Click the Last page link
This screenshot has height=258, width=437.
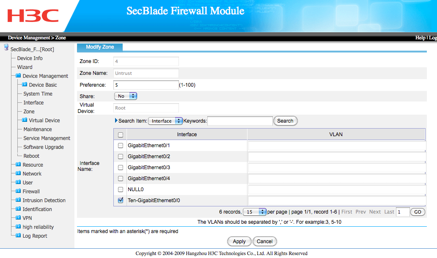389,212
